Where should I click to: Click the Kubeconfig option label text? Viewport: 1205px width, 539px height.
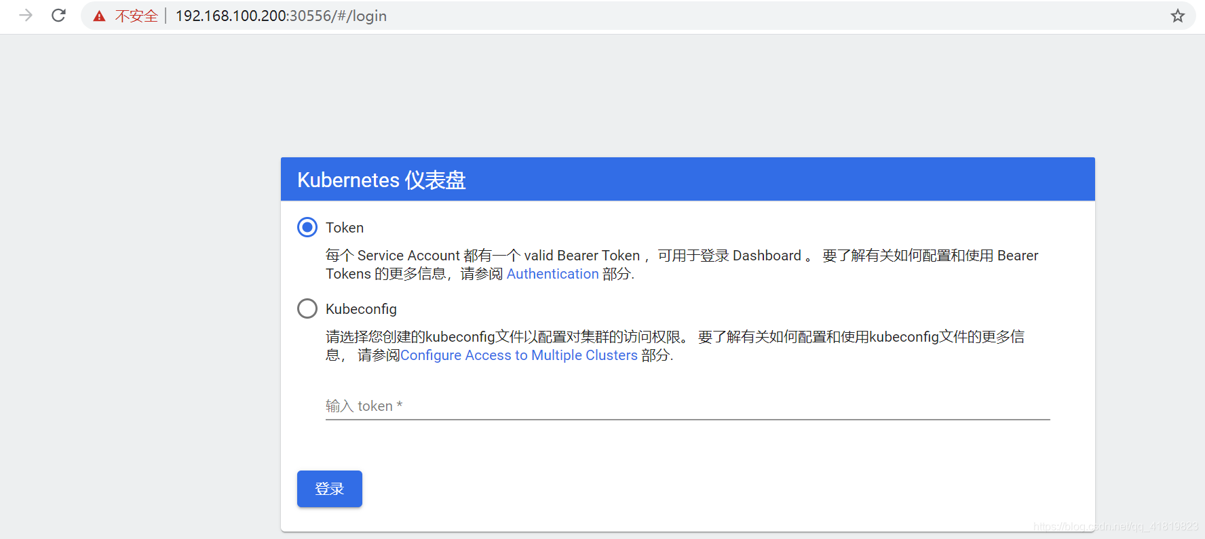(x=361, y=309)
